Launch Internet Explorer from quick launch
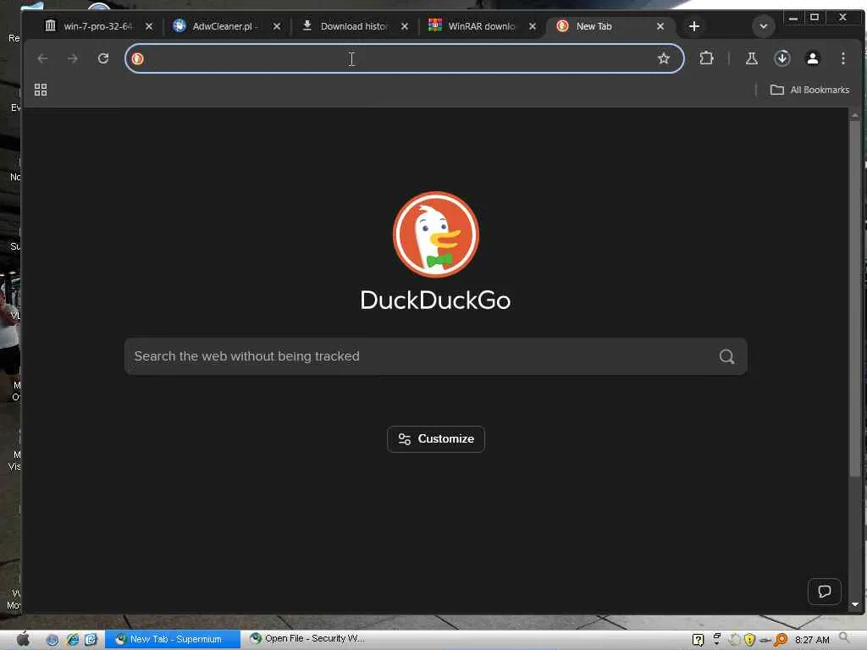Screen dimensions: 867x650 click(x=73, y=640)
